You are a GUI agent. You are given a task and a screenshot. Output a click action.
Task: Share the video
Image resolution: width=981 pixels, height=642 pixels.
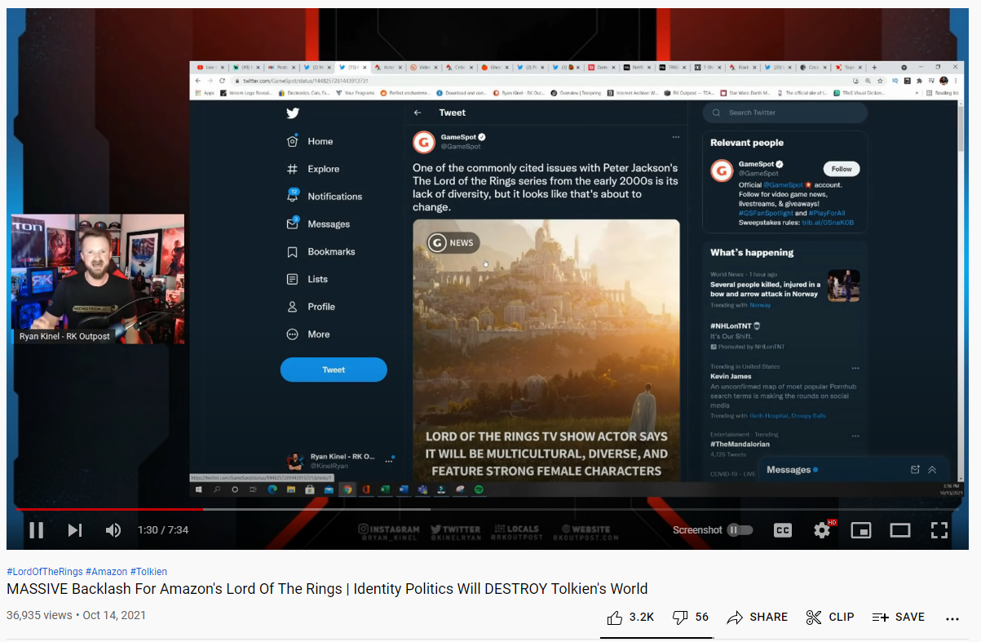757,618
